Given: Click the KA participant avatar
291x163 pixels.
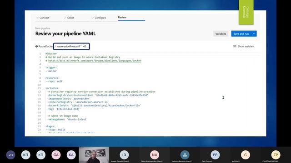Looking at the screenshot, I should pos(71,155).
